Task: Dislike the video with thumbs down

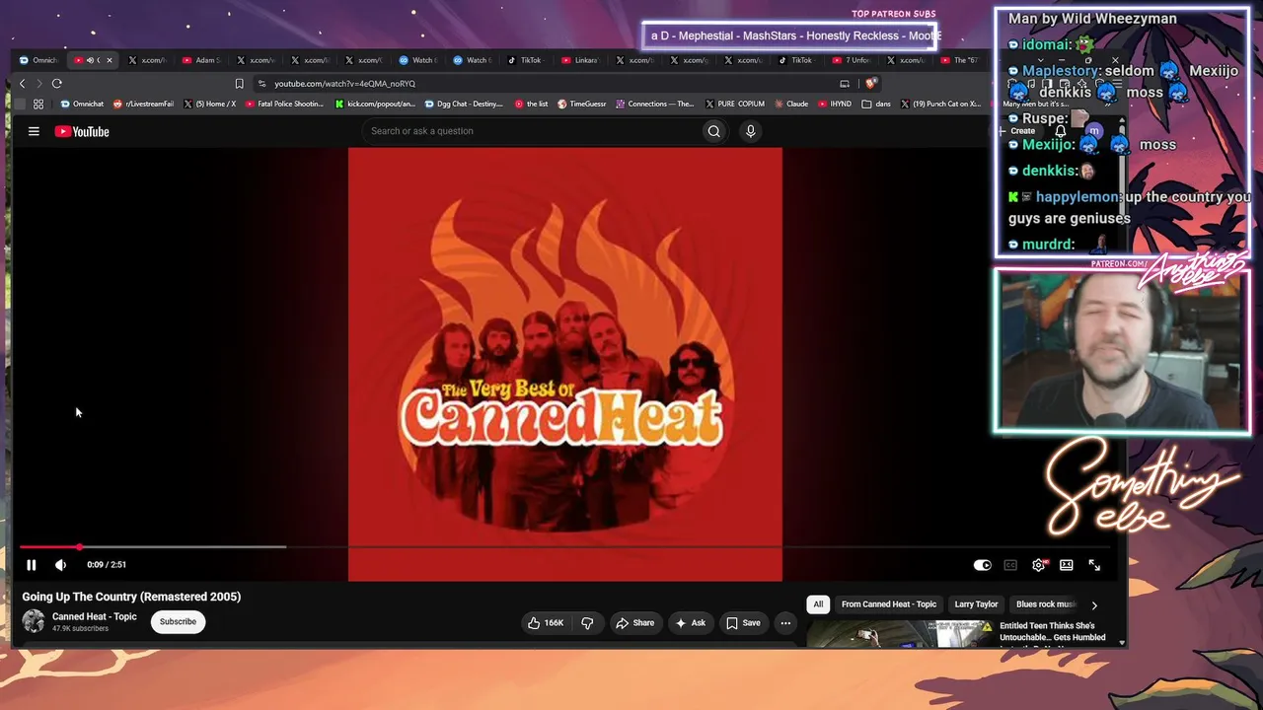Action: [587, 623]
